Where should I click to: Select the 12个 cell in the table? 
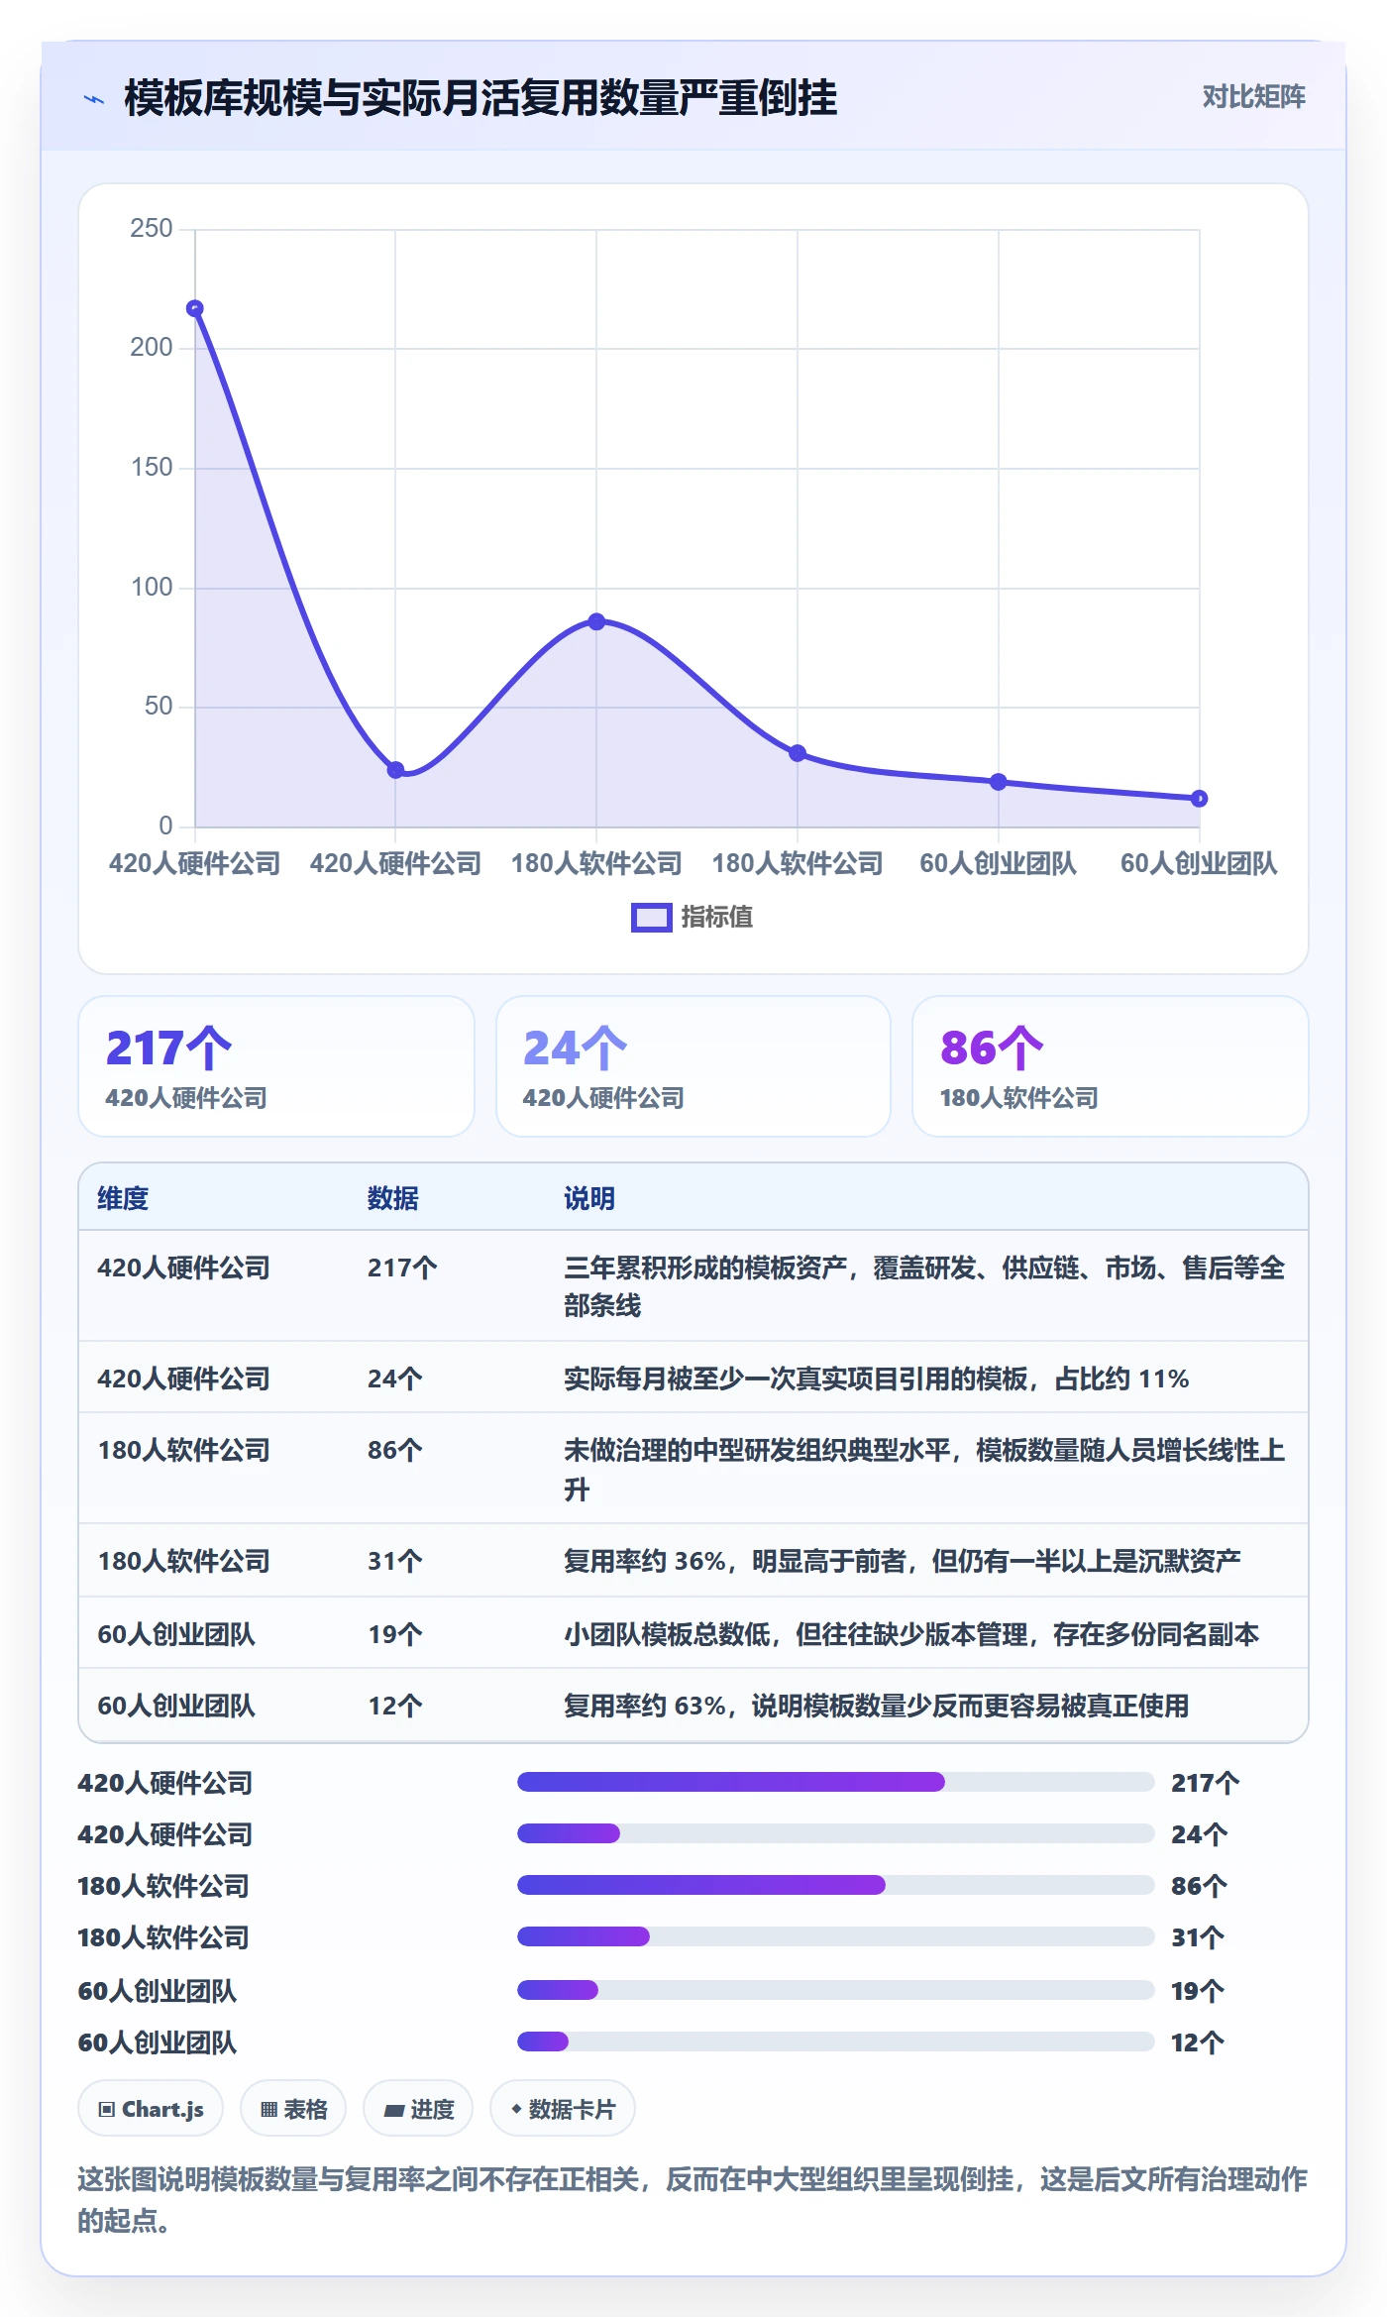point(395,1706)
